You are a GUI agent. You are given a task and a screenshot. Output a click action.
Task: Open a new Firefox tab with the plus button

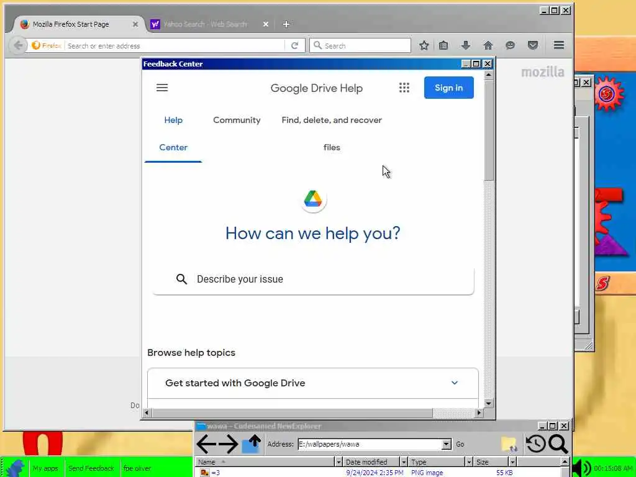tap(286, 24)
